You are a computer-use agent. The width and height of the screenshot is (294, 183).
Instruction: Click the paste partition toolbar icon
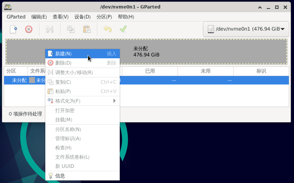click(x=87, y=29)
